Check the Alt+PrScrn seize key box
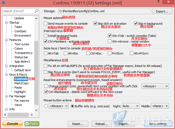This screenshot has height=129, width=175. pyautogui.click(x=132, y=53)
